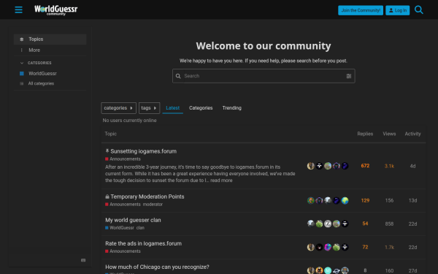Screen dimensions: 438x274
Task: Open WorldGuessr category under clan topic
Action: pyautogui.click(x=120, y=228)
